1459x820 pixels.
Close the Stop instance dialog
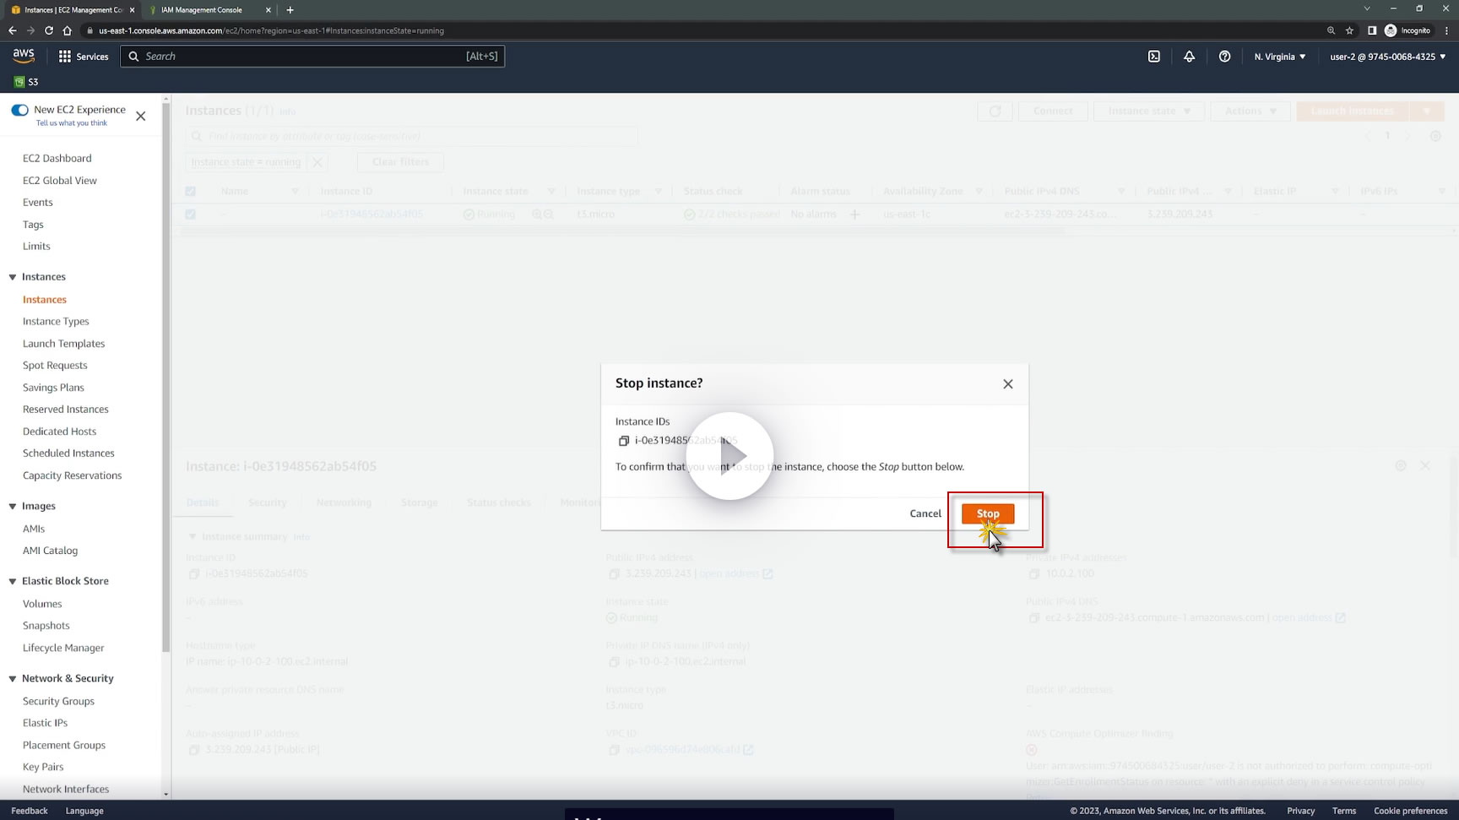pyautogui.click(x=1007, y=384)
